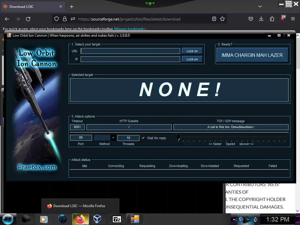Image resolution: width=300 pixels, height=225 pixels.
Task: Click the Firefox page scrollbar up arrow
Action: (x=298, y=35)
